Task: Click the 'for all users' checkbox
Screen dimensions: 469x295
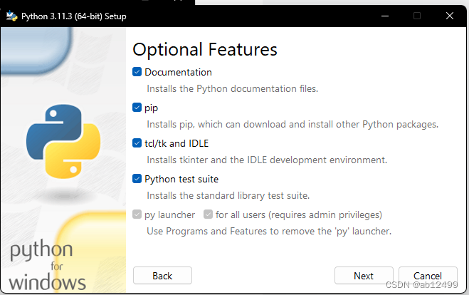Action: 208,214
